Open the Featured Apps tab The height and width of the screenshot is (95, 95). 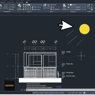[20, 2]
